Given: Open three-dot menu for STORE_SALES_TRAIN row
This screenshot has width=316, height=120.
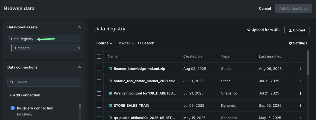Looking at the screenshot, I should (300, 106).
